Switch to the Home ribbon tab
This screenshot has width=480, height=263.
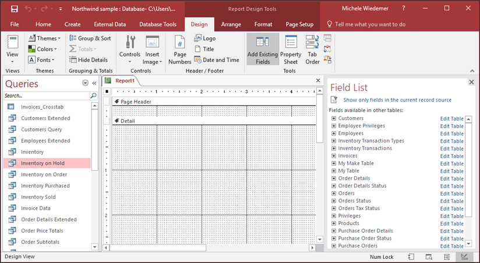point(43,24)
